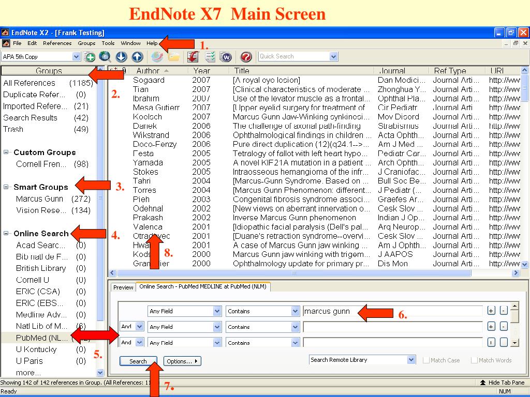
Task: Click the EndNote icon in the menu bar
Action: point(5,43)
